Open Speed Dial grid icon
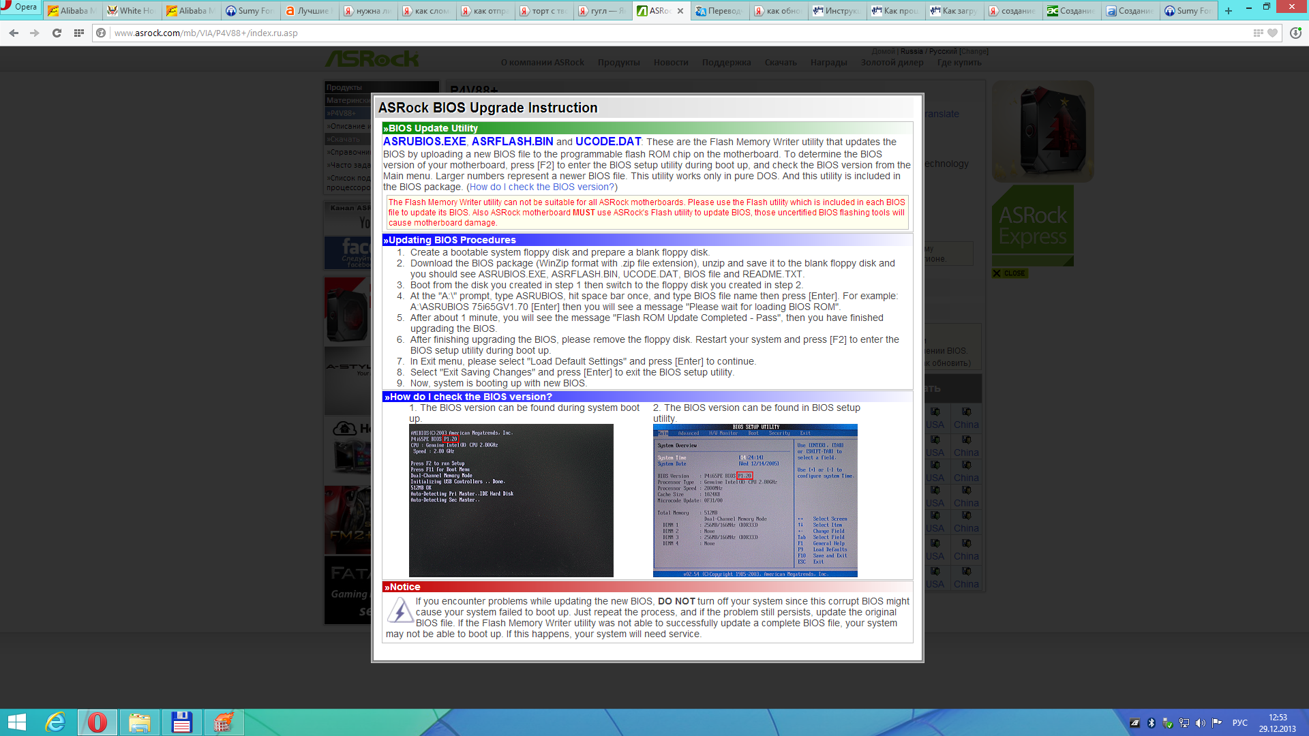The height and width of the screenshot is (736, 1309). click(79, 33)
